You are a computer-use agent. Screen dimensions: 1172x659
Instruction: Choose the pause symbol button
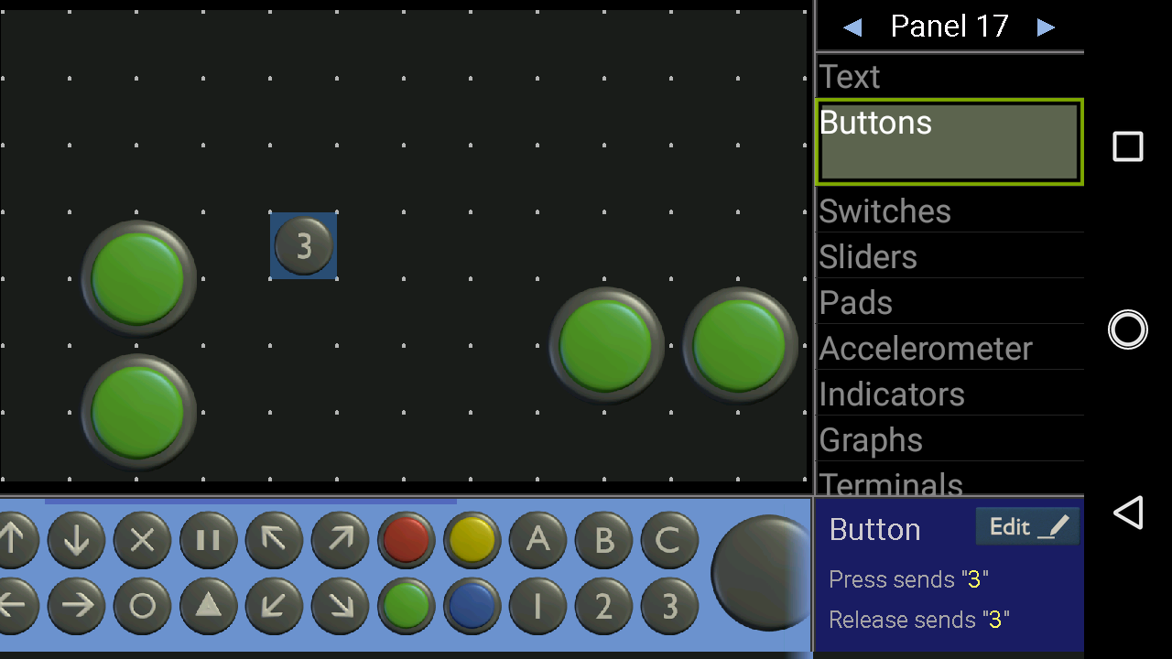pos(208,540)
